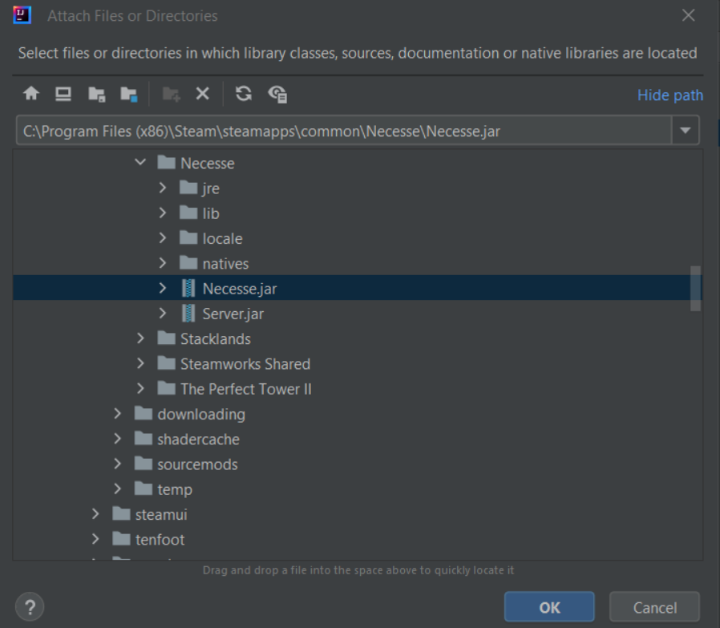Click the file tree vertical scrollbar thumb
Viewport: 720px width, 628px height.
point(695,289)
